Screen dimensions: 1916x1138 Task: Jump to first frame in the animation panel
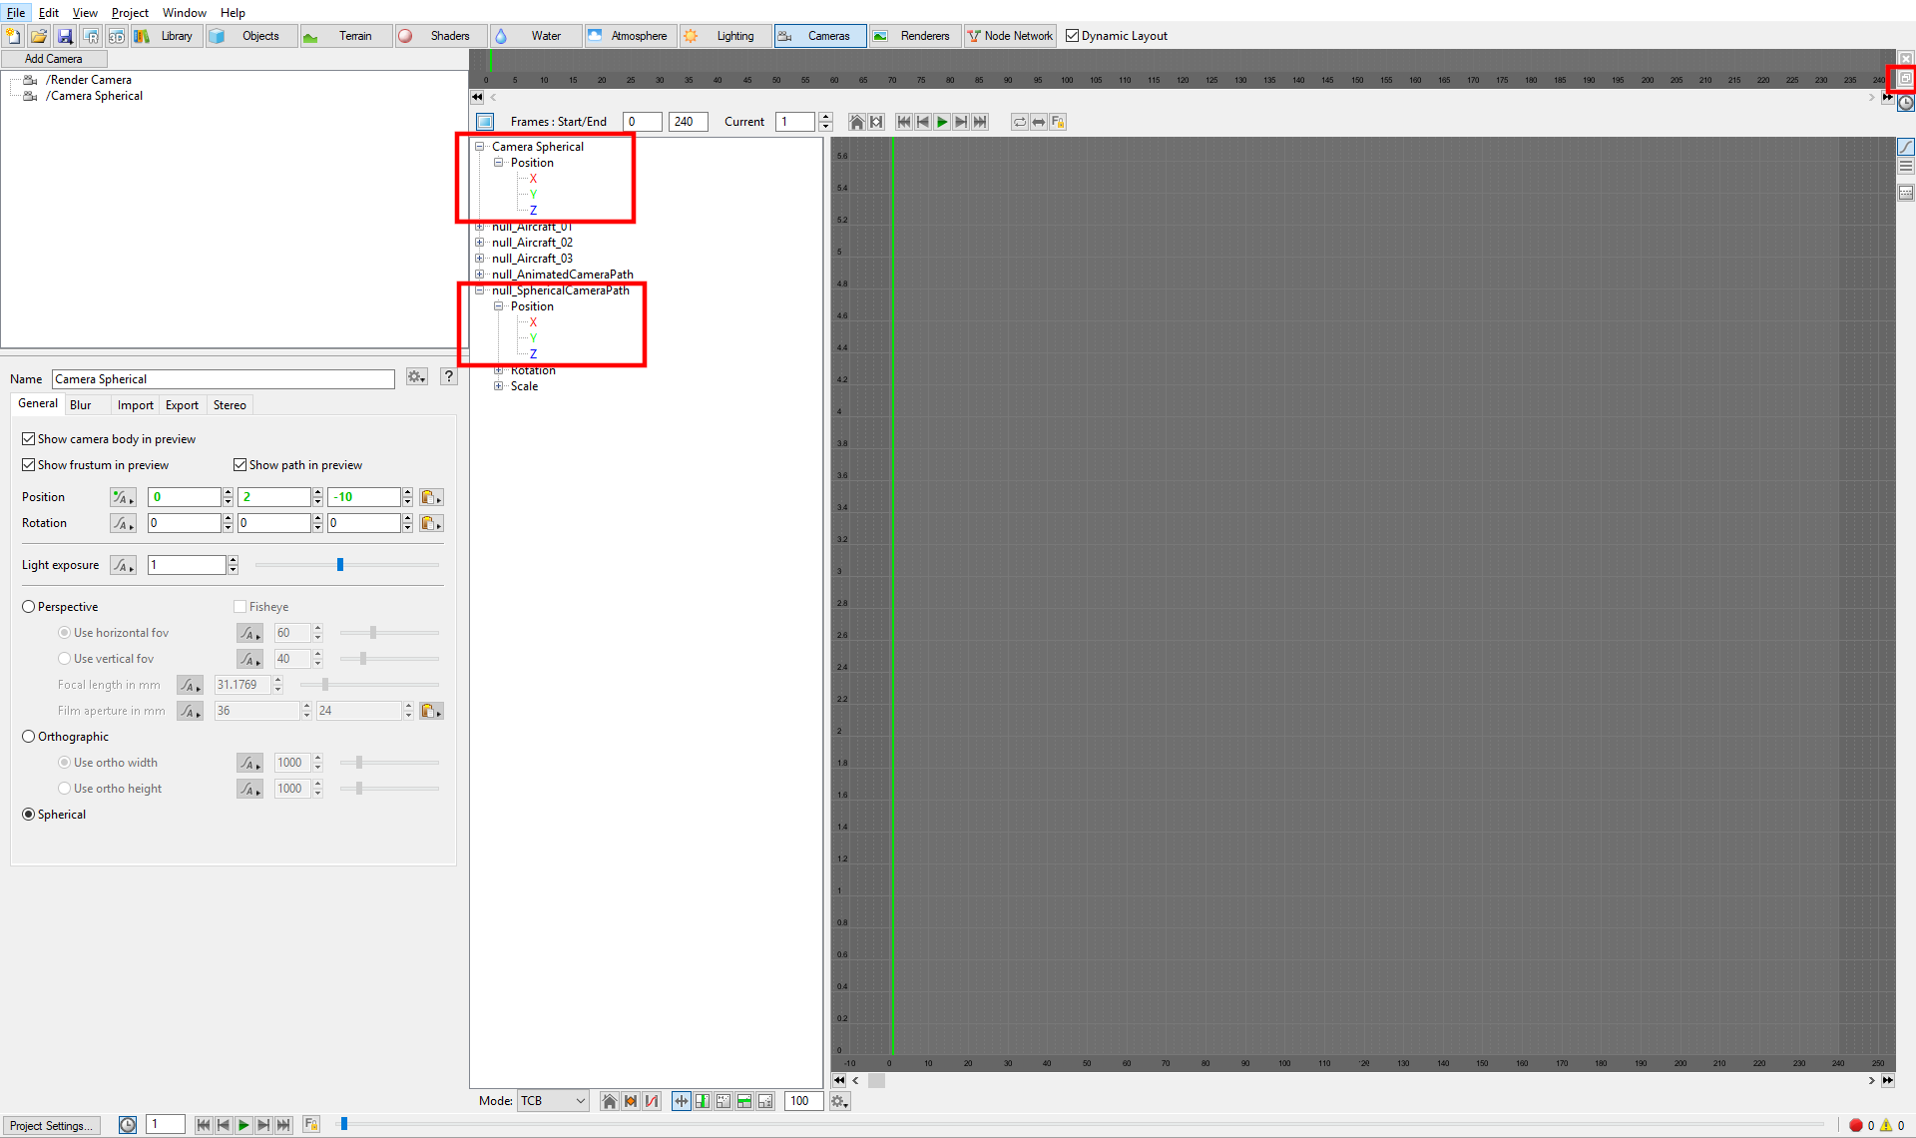(904, 122)
